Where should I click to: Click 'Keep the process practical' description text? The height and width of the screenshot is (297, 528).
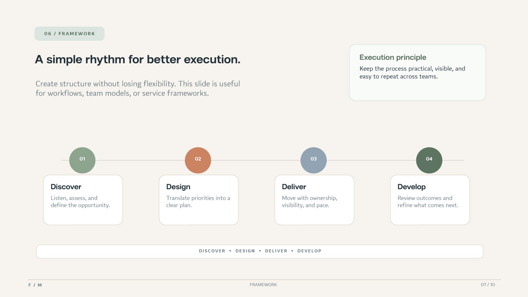[412, 73]
